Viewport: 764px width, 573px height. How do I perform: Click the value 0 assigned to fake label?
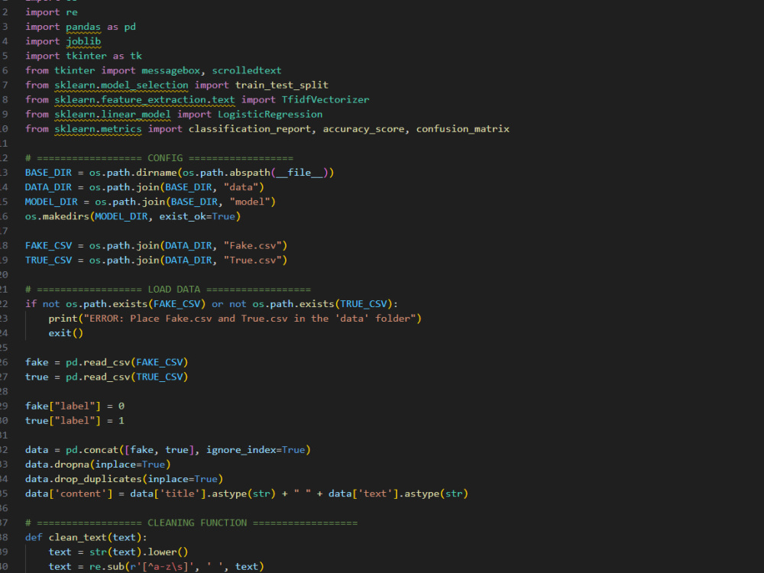click(x=121, y=406)
